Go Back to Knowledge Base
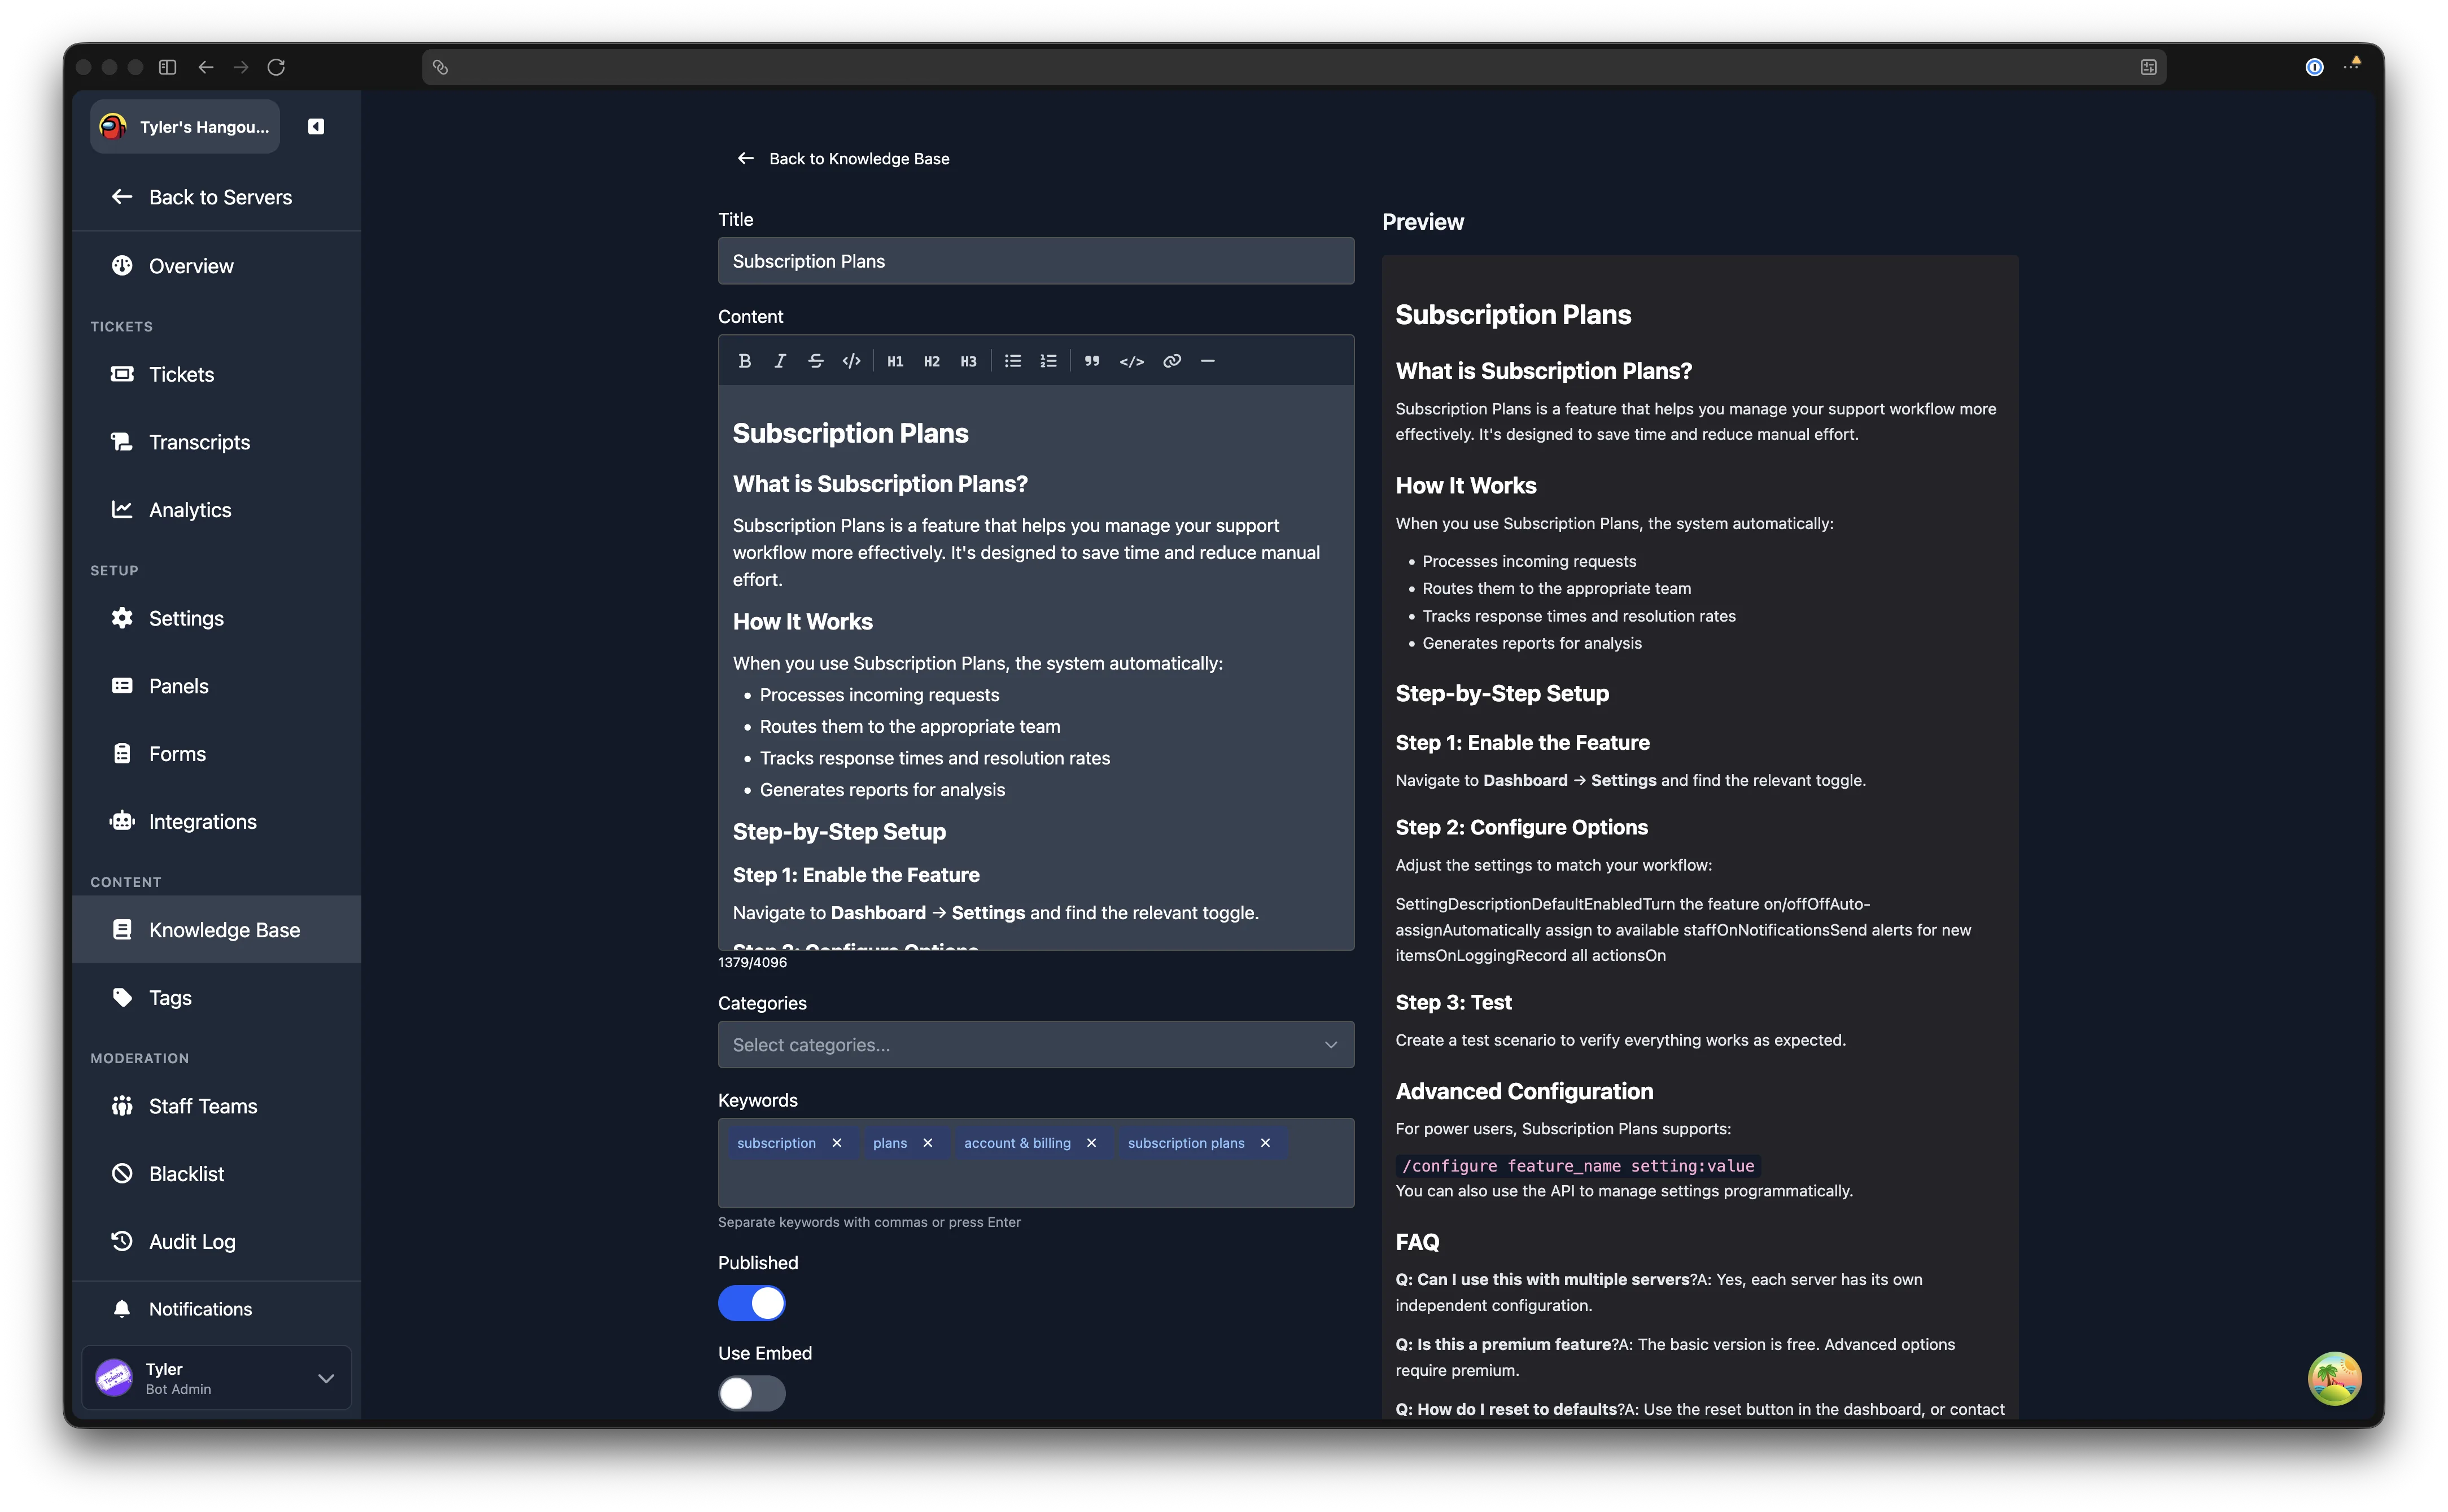Viewport: 2448px width, 1512px height. click(843, 158)
